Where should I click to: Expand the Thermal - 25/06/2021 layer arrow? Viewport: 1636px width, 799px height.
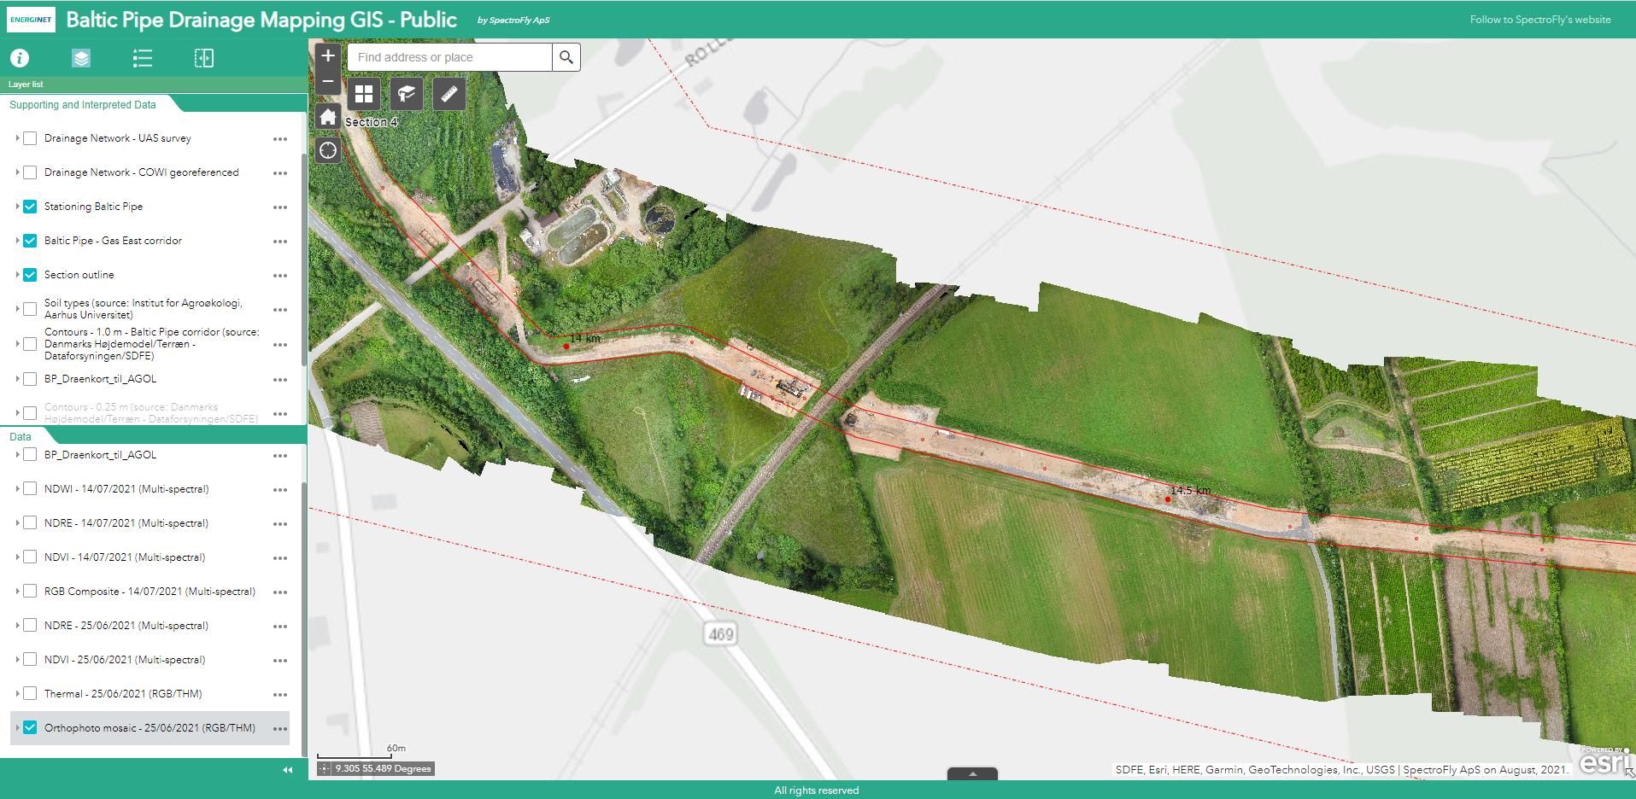click(17, 694)
